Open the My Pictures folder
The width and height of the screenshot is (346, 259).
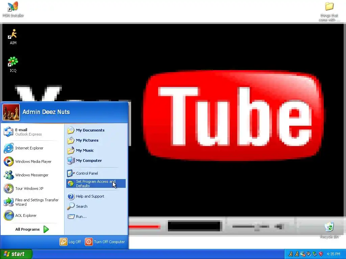(x=96, y=140)
